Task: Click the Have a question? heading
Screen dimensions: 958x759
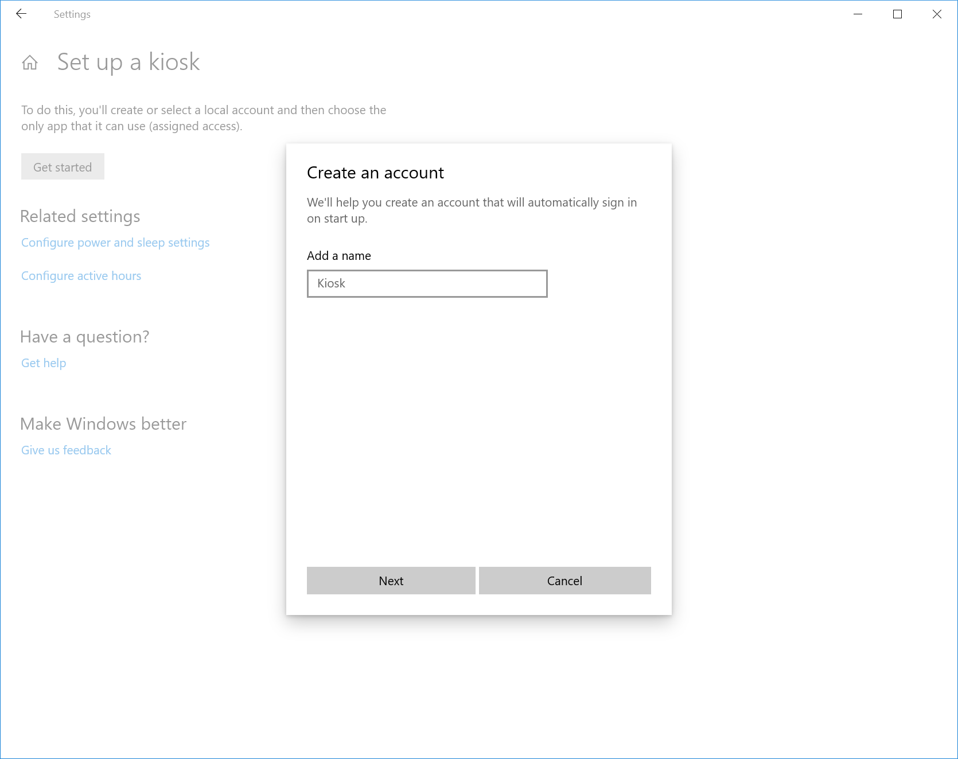Action: point(84,337)
